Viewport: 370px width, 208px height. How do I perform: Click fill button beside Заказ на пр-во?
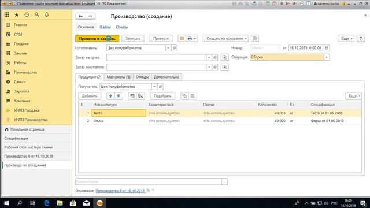(225, 57)
